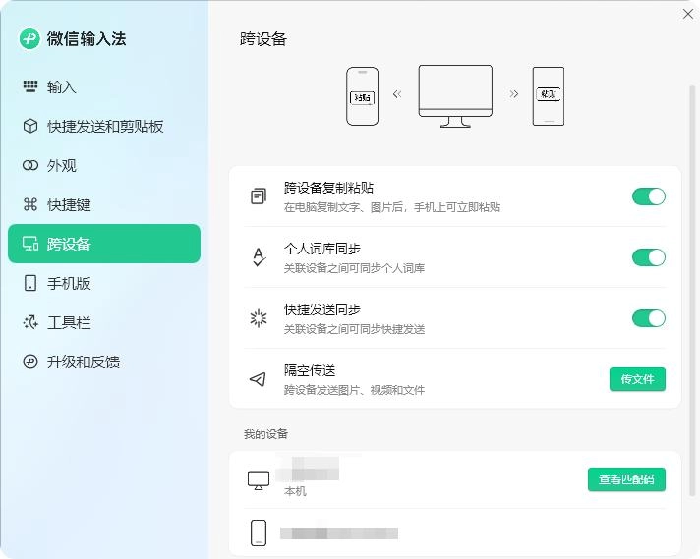Click the left phone illustration in banner
The width and height of the screenshot is (700, 559).
click(x=363, y=96)
